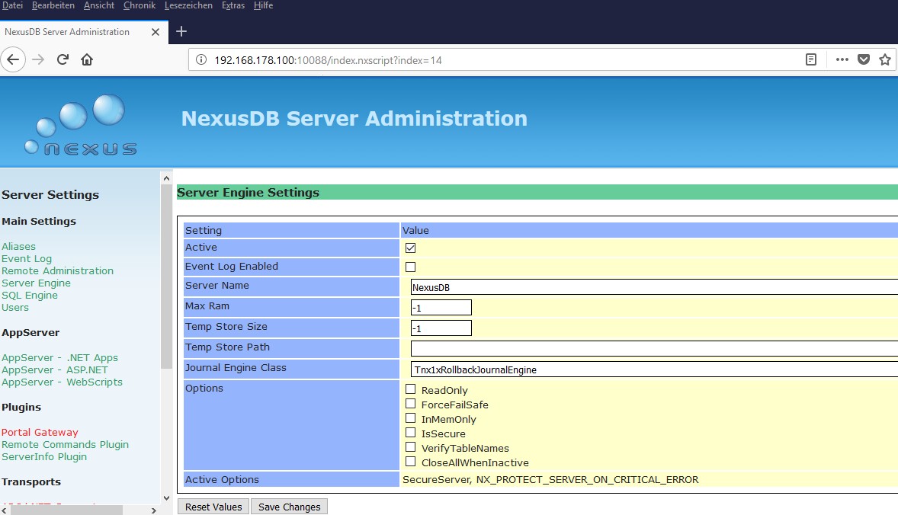Reload the current page
Image resolution: width=898 pixels, height=515 pixels.
(63, 59)
